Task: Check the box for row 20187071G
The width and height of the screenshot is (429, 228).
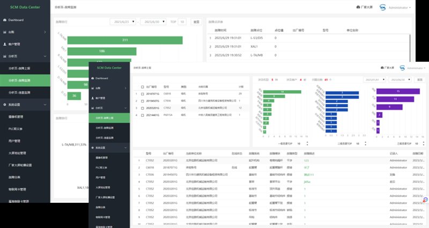Action: [x=142, y=94]
